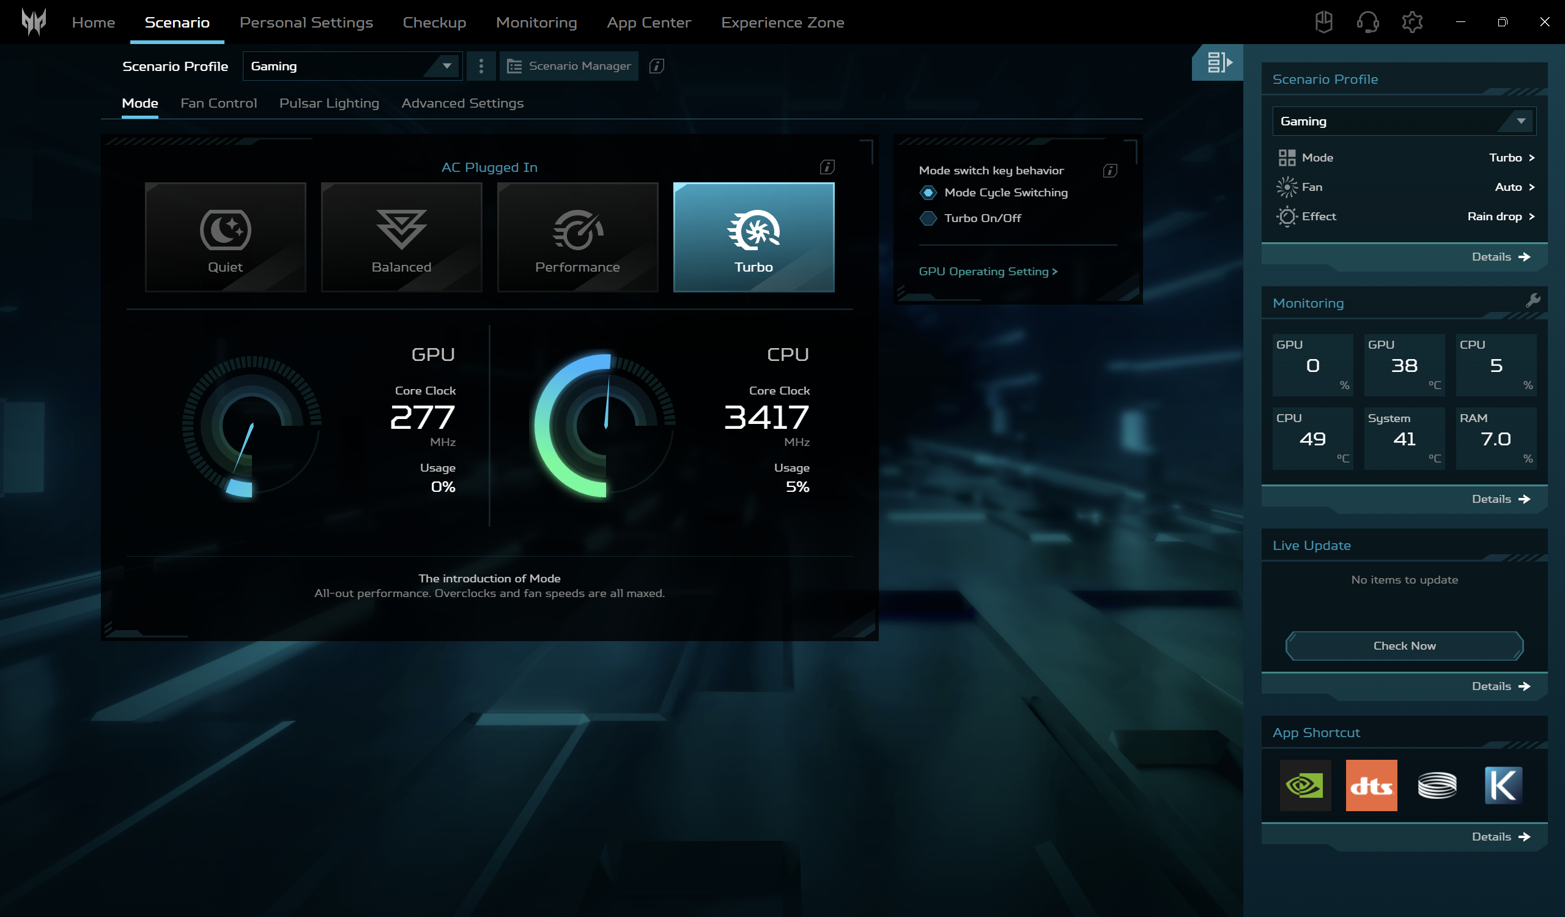
Task: Switch to the Fan Control sub-tab
Action: [x=218, y=103]
